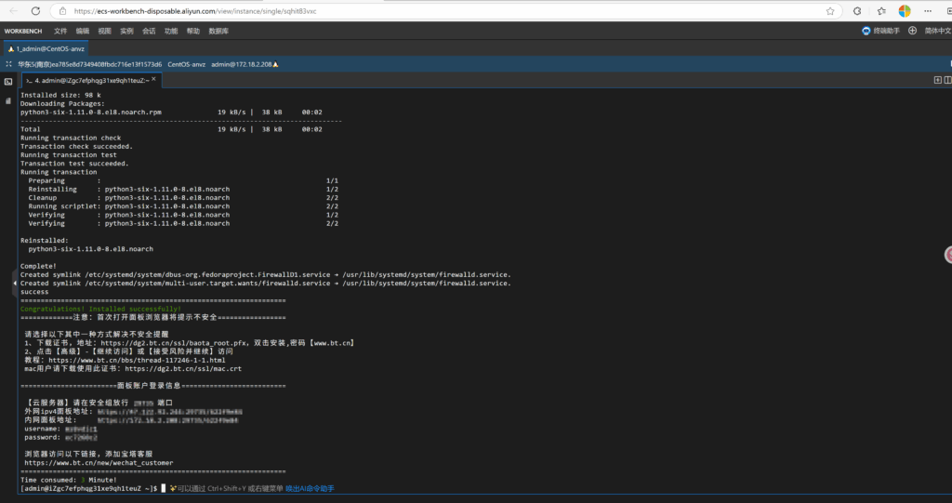
Task: Click the fullscreen arrows icon before 华东5
Action: (x=8, y=64)
